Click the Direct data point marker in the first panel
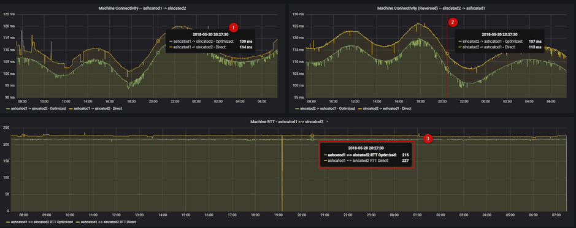The height and width of the screenshot is (228, 576). point(158,41)
